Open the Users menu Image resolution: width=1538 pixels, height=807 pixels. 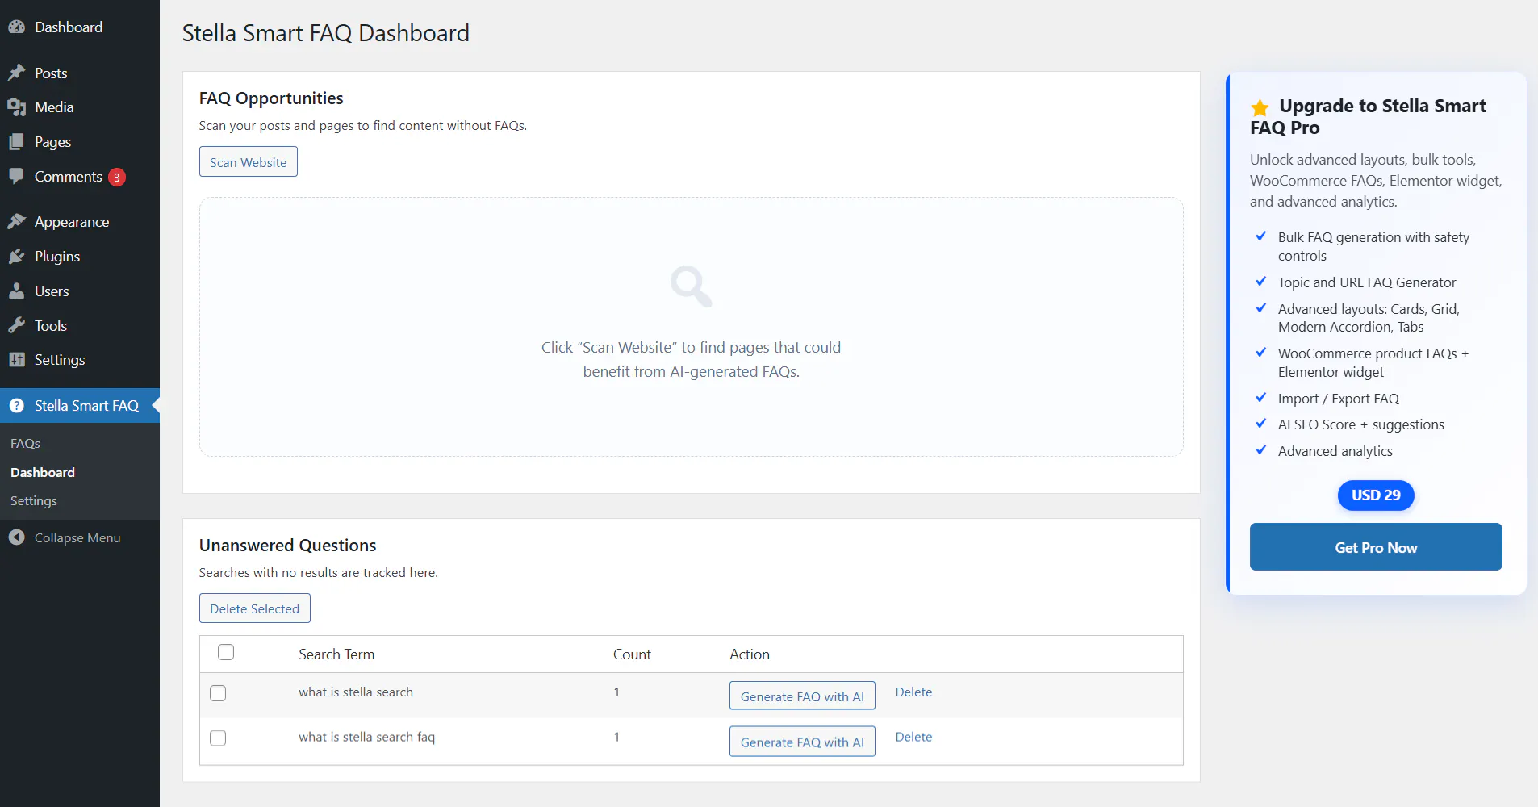[x=80, y=291]
